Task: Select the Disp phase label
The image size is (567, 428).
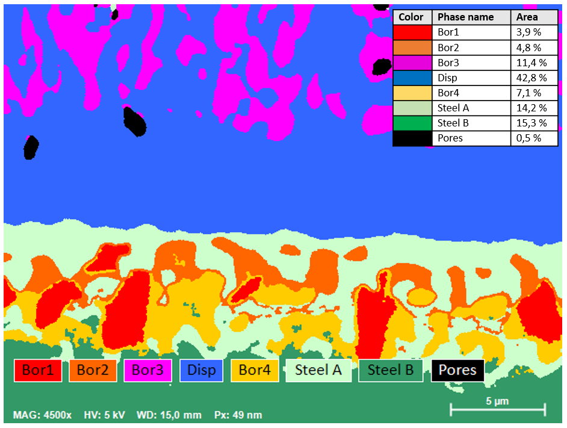Action: pyautogui.click(x=201, y=370)
